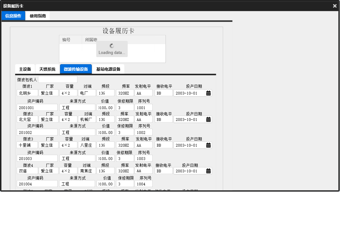The width and height of the screenshot is (340, 244).
Task: Select the 信息操作 tab
Action: pyautogui.click(x=13, y=16)
